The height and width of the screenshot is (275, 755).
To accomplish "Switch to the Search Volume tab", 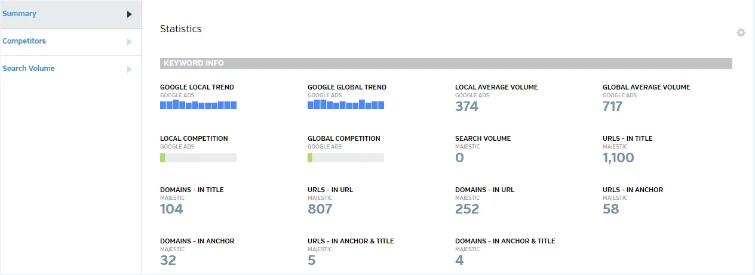I will tap(70, 69).
